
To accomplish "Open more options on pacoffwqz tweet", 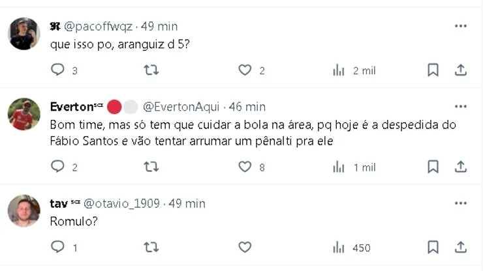I will (x=461, y=26).
